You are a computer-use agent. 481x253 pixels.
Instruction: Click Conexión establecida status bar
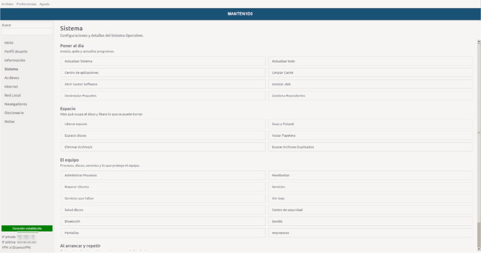27,228
